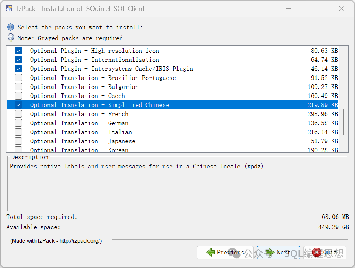Click the green arrow on the Previous button
Viewport: 355px width, 268px height.
(x=210, y=252)
